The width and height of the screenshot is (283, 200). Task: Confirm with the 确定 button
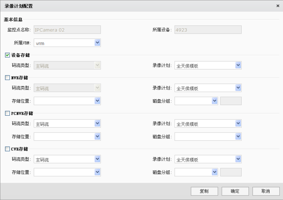pos(235,191)
